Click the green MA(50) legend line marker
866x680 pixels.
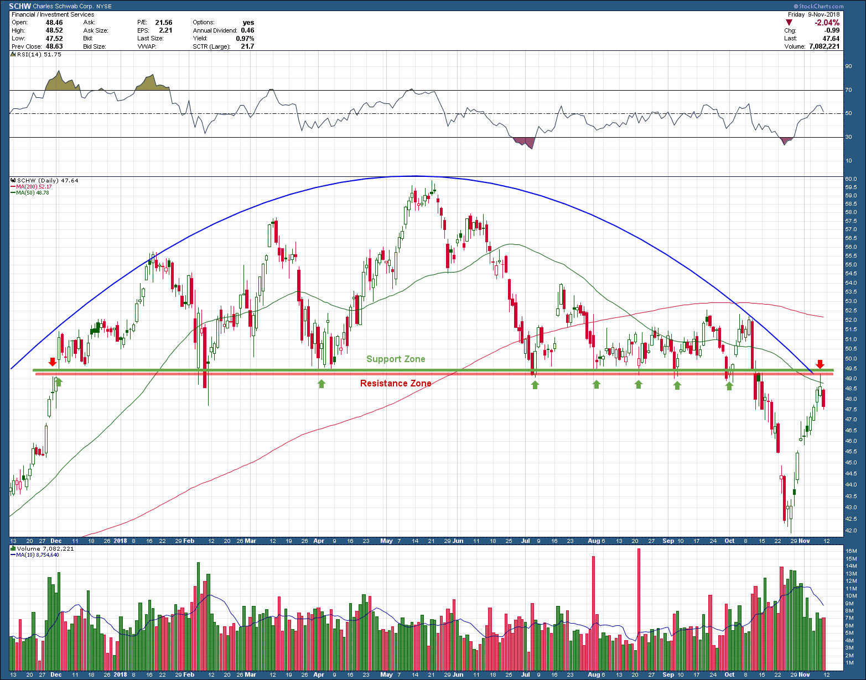coord(13,193)
